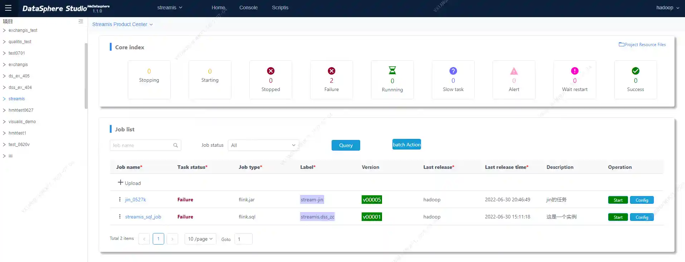Click the Running hourglass icon
The width and height of the screenshot is (685, 262).
392,70
